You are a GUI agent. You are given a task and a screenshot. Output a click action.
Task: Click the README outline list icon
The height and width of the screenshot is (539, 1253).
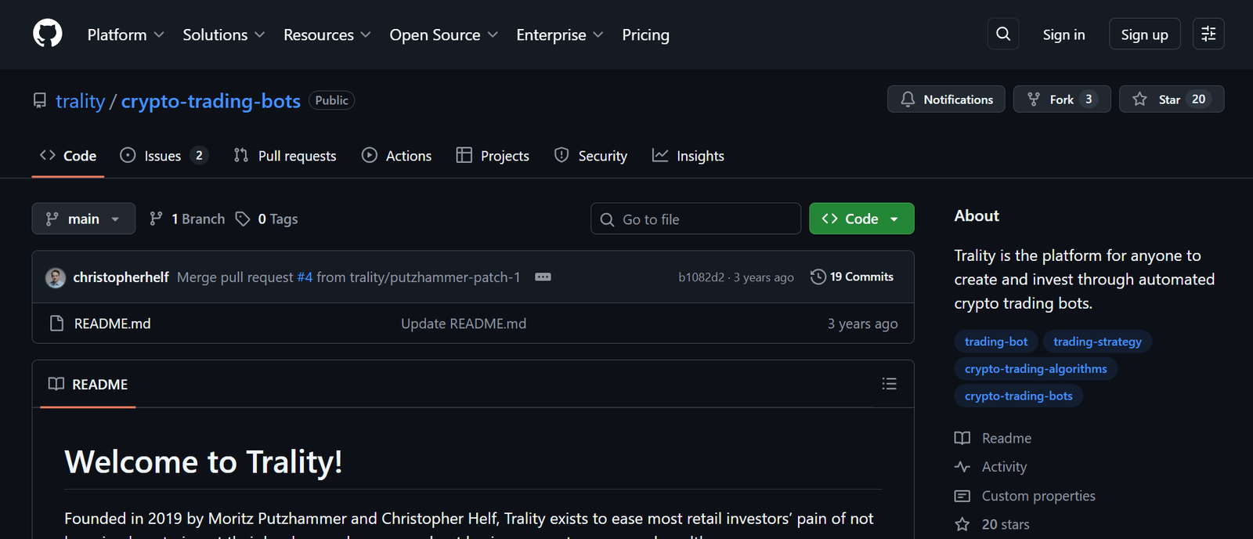[x=889, y=384]
